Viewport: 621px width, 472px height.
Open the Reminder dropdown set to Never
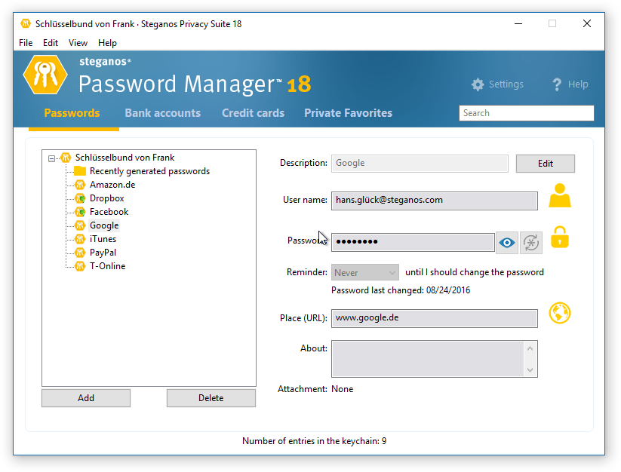point(365,272)
